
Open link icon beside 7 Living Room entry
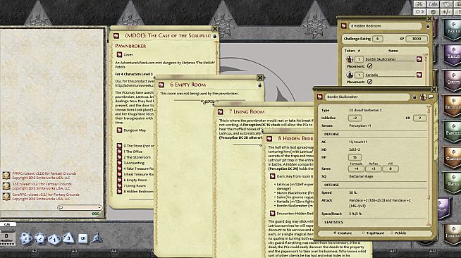[119, 185]
